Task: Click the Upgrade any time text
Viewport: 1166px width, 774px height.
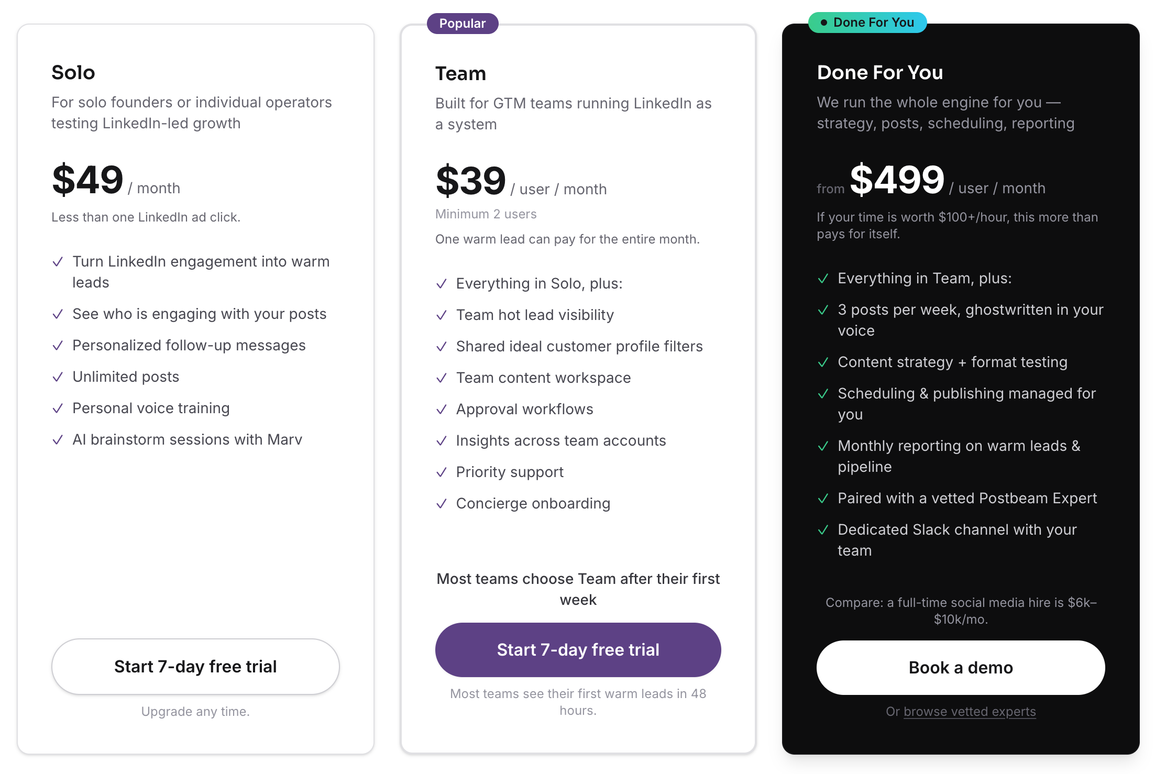Action: (195, 711)
